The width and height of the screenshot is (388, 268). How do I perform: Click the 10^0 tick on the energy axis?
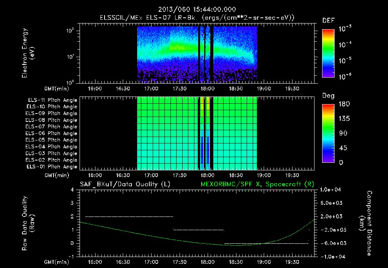tap(70, 83)
